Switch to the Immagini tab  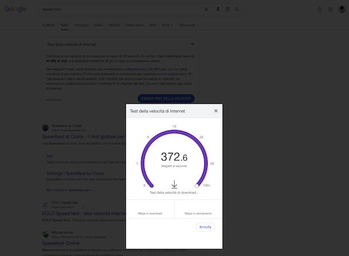81,25
